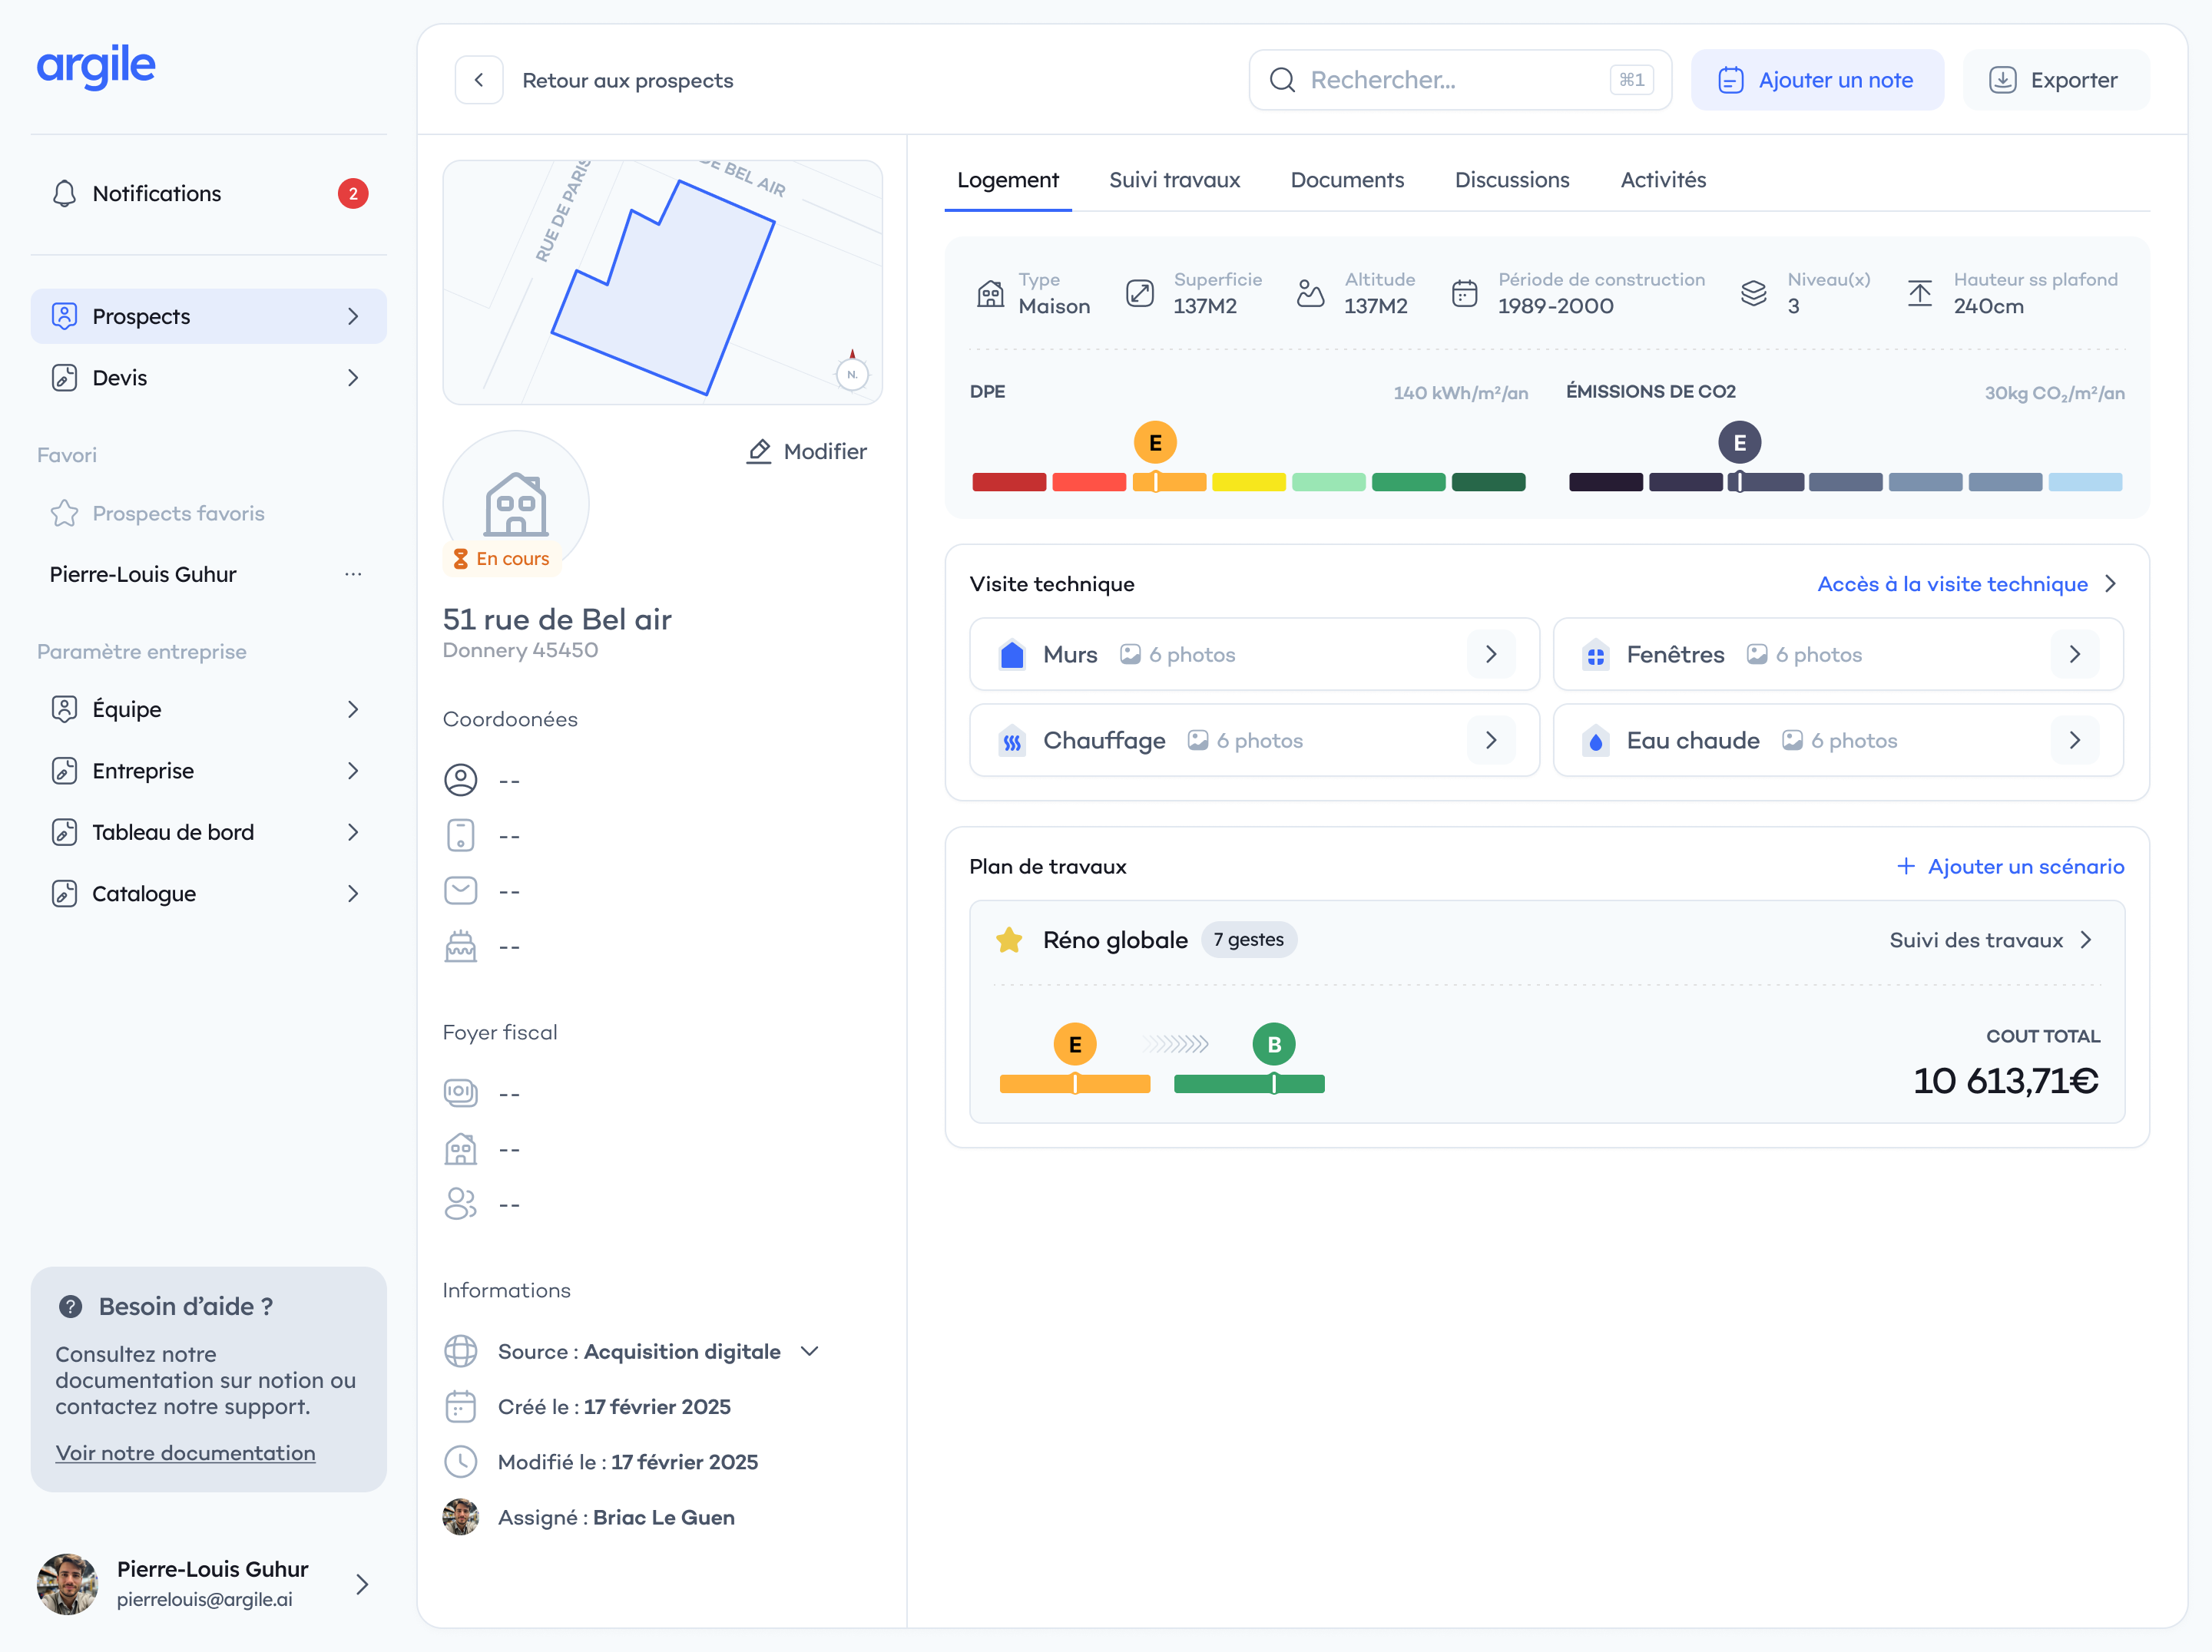
Task: Expand the Équipe sidebar section
Action: click(x=208, y=709)
